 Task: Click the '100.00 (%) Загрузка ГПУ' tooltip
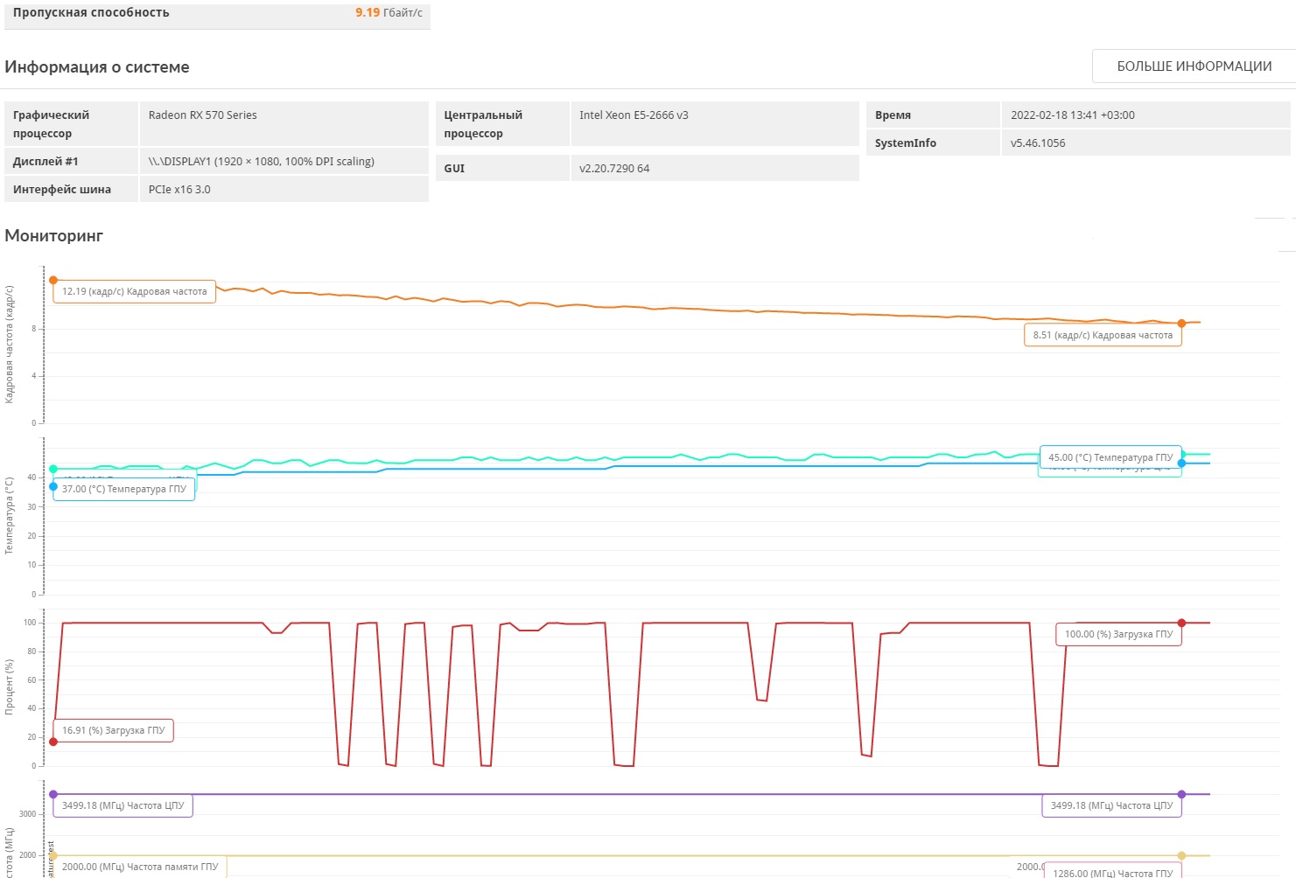[x=1118, y=634]
